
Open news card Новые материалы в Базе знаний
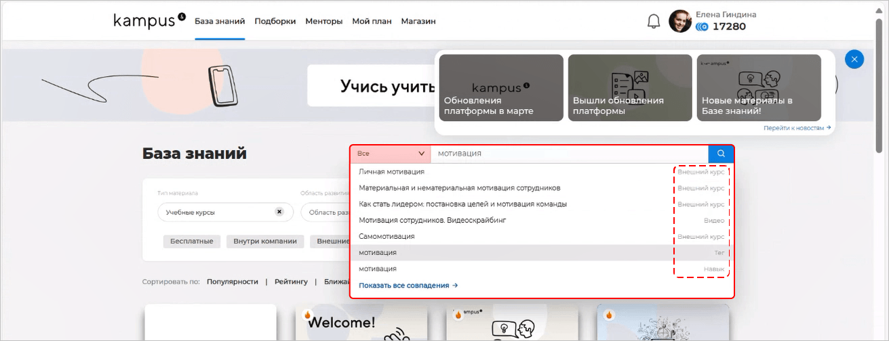tap(759, 88)
